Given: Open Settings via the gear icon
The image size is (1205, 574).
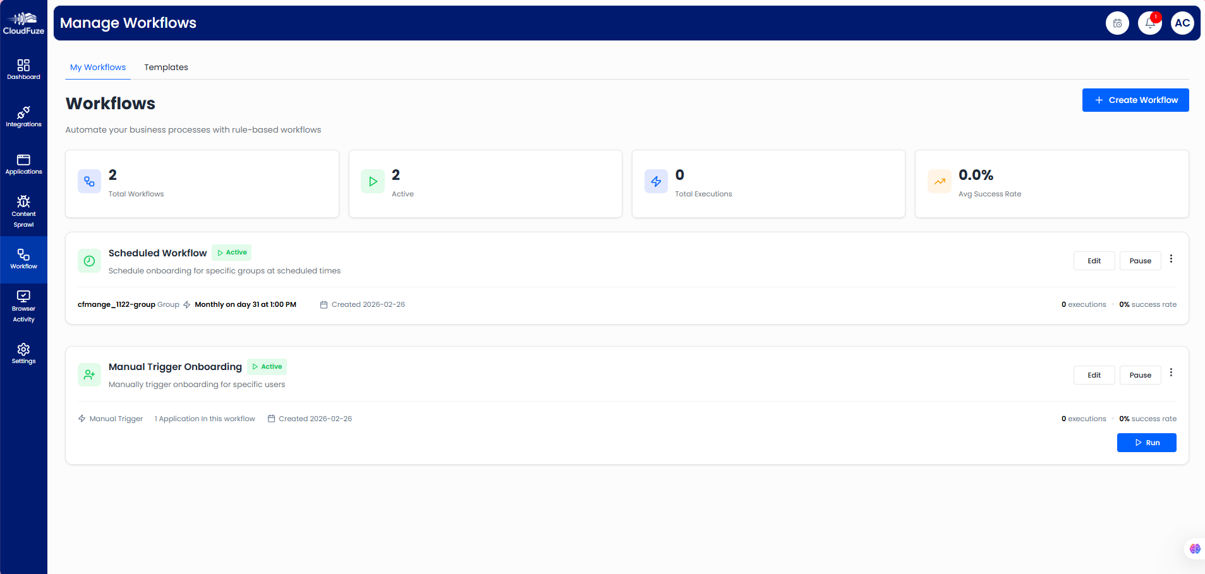Looking at the screenshot, I should 23,352.
